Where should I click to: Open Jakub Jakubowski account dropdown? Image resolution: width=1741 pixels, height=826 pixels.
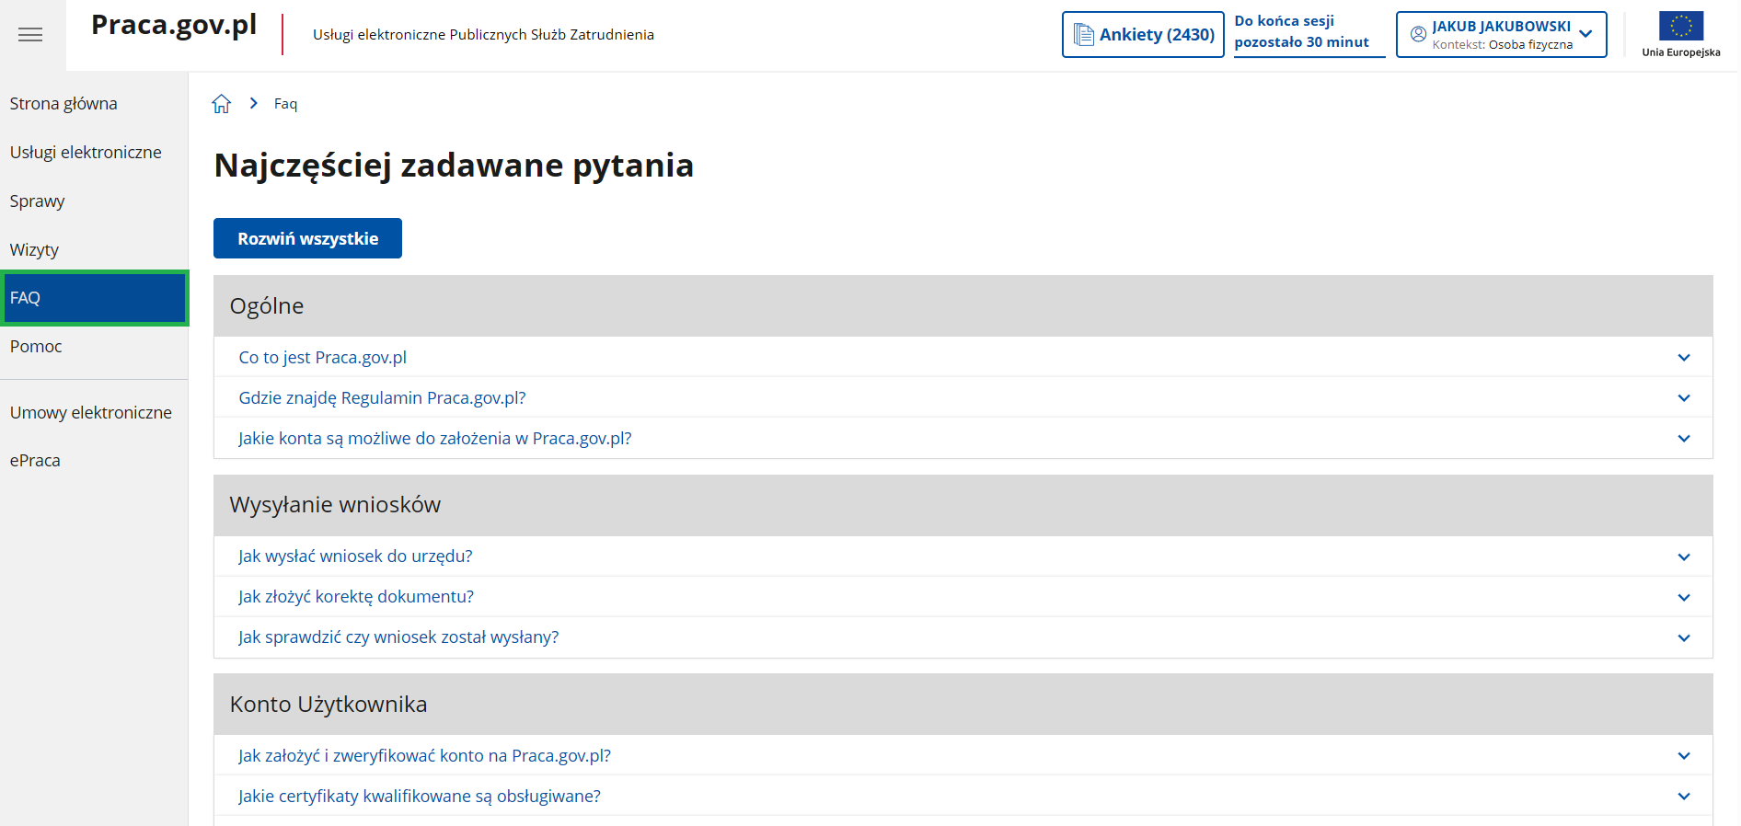(x=1501, y=34)
